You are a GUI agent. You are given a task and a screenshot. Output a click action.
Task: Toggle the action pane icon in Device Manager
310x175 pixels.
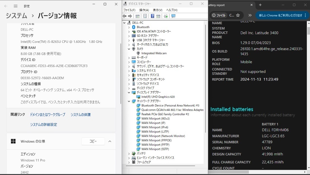[158, 16]
